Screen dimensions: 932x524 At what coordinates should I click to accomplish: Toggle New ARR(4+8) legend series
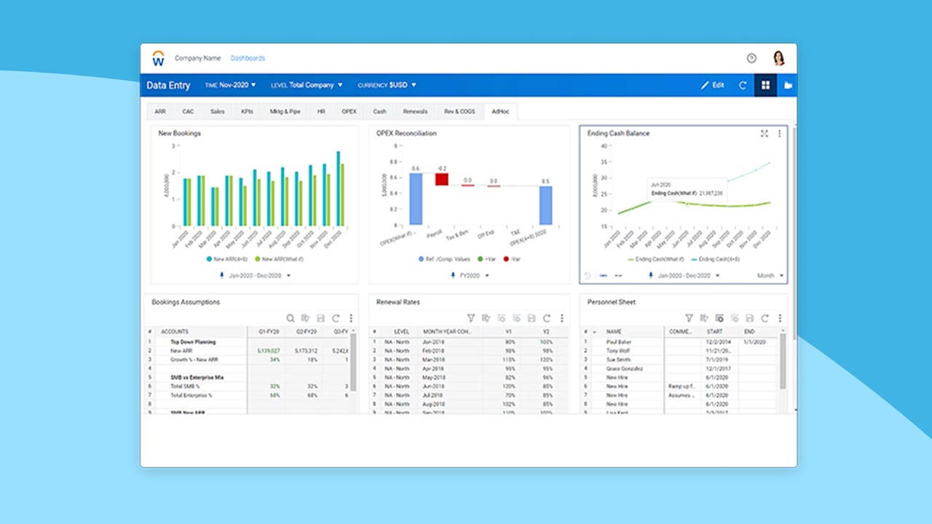[228, 259]
